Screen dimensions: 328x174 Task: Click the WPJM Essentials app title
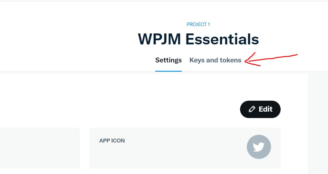(198, 39)
